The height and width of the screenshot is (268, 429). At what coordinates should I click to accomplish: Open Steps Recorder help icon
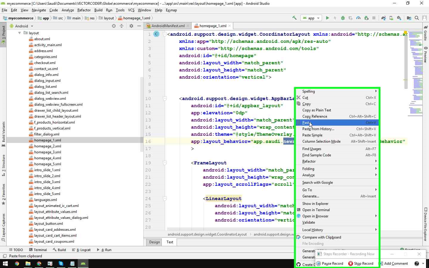click(417, 264)
